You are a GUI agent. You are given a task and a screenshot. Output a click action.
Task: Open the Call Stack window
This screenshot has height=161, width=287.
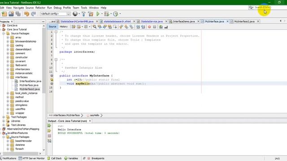coord(55,158)
